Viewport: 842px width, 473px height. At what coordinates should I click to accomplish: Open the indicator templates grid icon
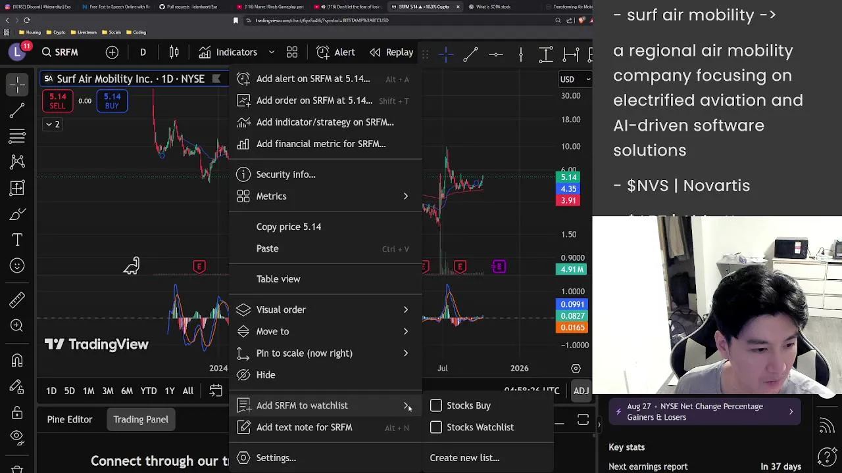pos(292,52)
